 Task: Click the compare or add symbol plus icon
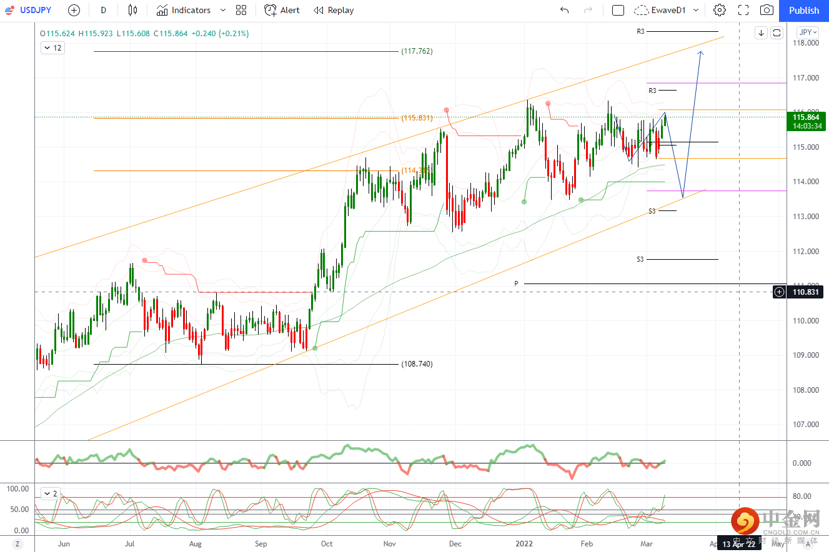point(74,10)
